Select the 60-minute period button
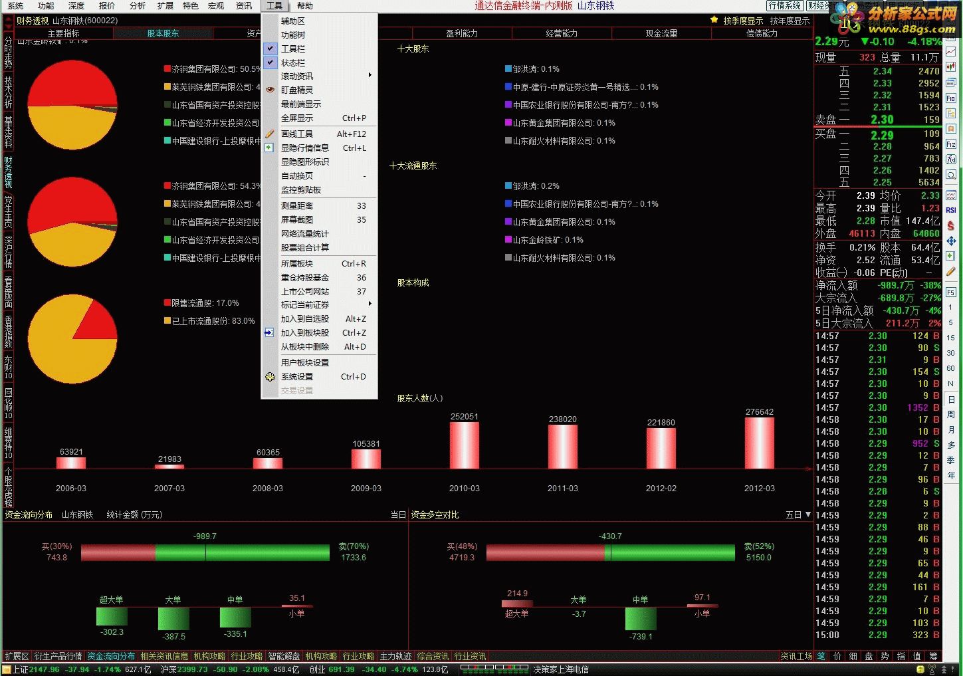Viewport: 963px width, 676px height. click(x=951, y=368)
